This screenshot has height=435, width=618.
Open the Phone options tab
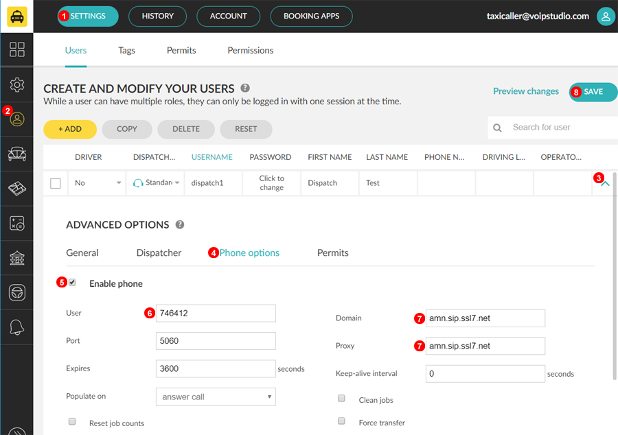249,252
